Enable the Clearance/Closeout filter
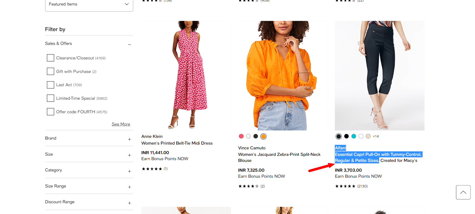Image resolution: width=475 pixels, height=214 pixels. coord(50,58)
